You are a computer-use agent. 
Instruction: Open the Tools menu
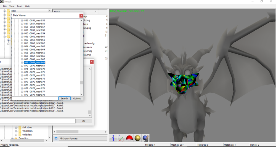[x=20, y=6]
